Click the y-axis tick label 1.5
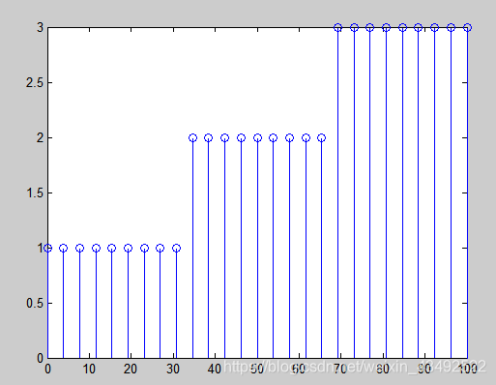 (x=35, y=193)
